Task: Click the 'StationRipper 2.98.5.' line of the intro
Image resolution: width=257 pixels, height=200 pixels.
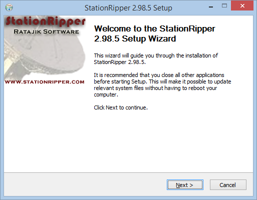Action: 120,62
